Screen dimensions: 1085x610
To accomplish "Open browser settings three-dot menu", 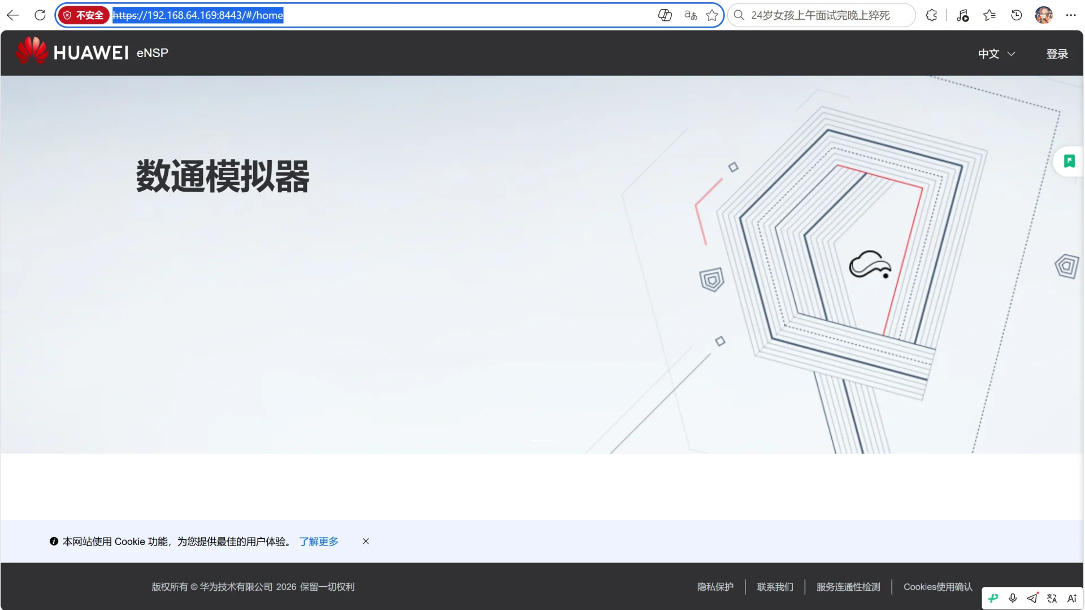I will click(x=1071, y=15).
